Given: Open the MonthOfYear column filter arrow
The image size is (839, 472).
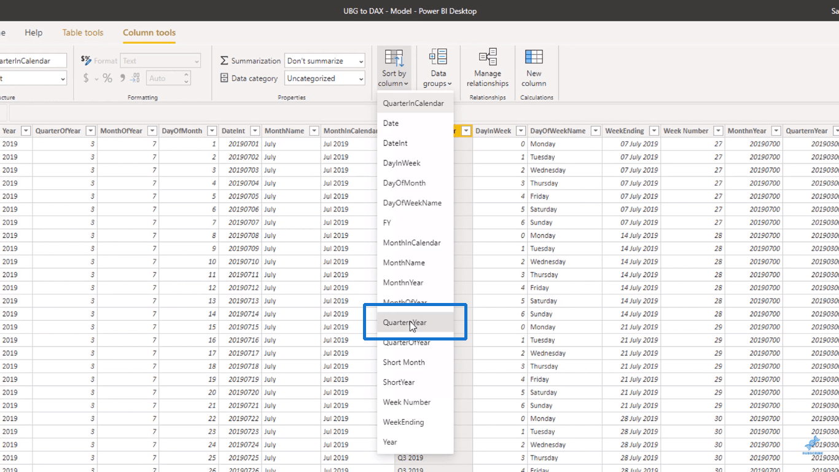Looking at the screenshot, I should 152,131.
